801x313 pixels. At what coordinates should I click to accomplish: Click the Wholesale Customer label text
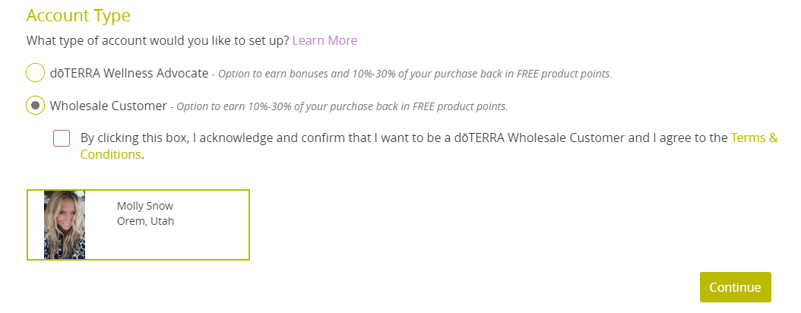[x=109, y=106]
